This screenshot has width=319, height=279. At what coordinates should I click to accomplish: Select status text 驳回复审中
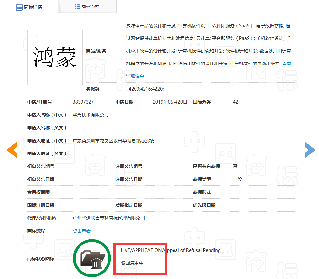click(132, 263)
